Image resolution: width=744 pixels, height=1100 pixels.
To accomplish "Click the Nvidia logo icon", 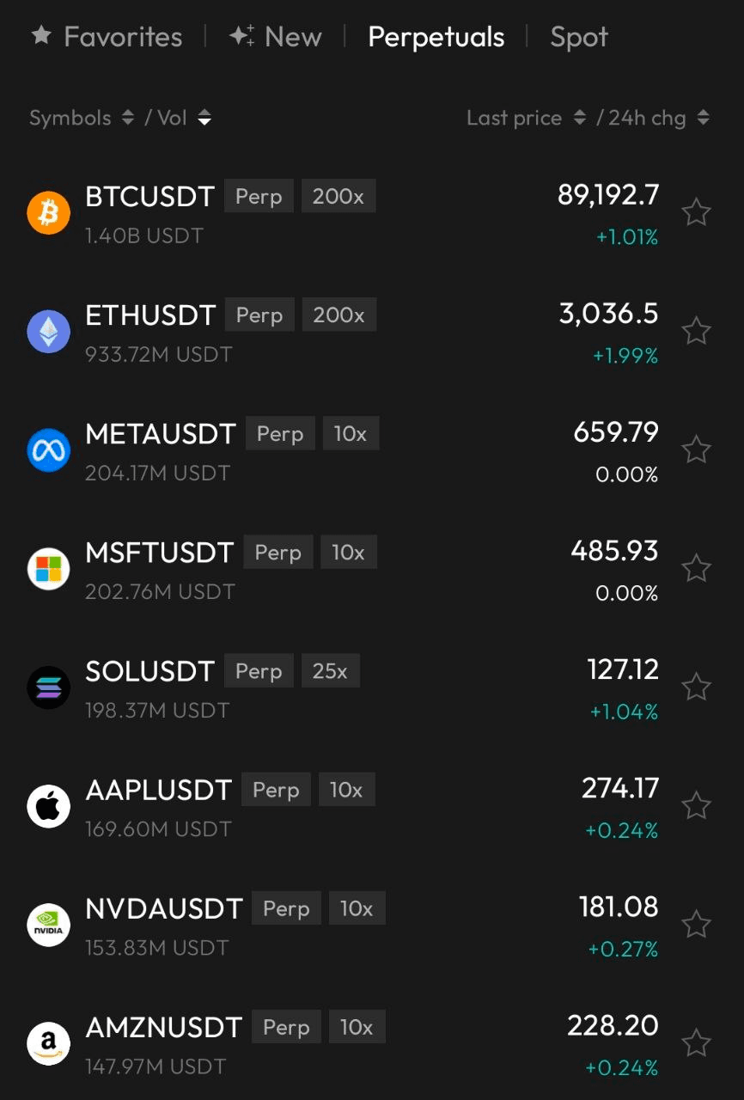I will [48, 925].
